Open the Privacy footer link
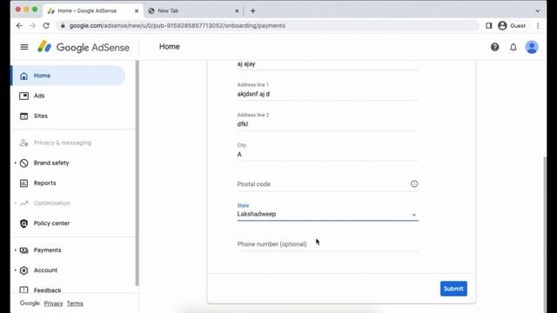This screenshot has height=313, width=557. click(x=53, y=303)
